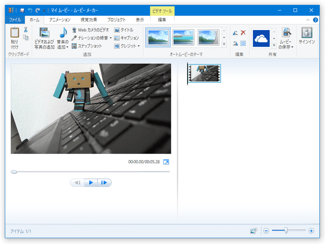Screen dimensions: 325x244
Task: Start Web camera video capture
Action: (90, 30)
